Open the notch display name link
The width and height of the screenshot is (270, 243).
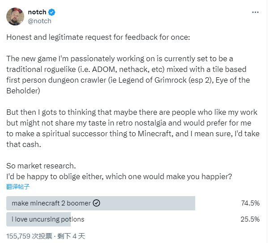pyautogui.click(x=37, y=13)
